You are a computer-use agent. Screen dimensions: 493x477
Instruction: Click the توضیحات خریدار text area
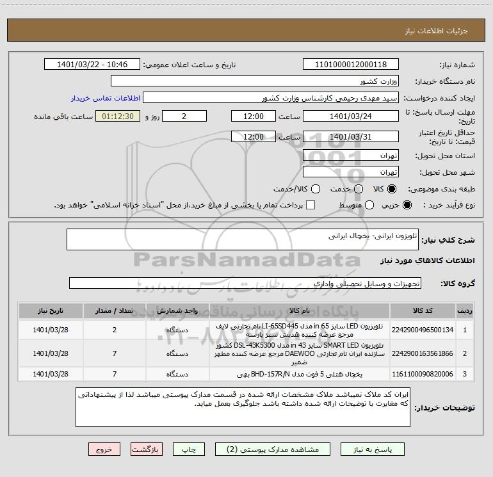[243, 407]
